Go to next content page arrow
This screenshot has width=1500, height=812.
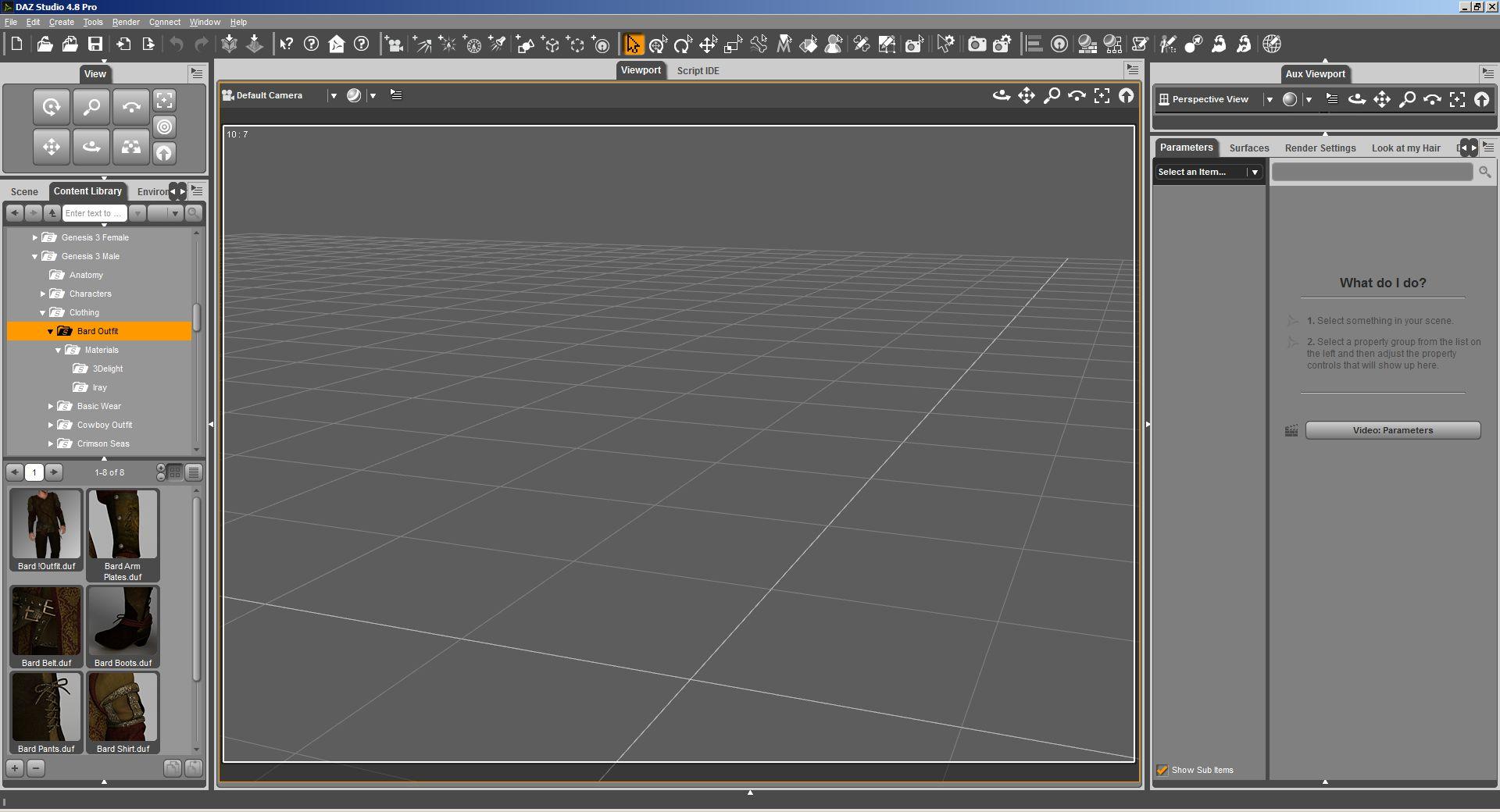click(x=54, y=472)
